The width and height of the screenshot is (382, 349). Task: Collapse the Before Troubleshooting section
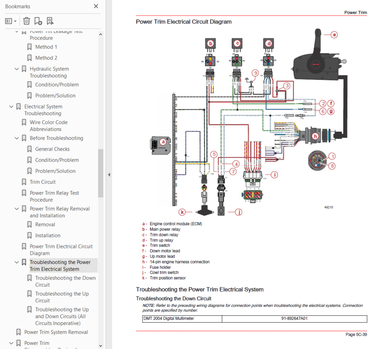click(x=16, y=138)
